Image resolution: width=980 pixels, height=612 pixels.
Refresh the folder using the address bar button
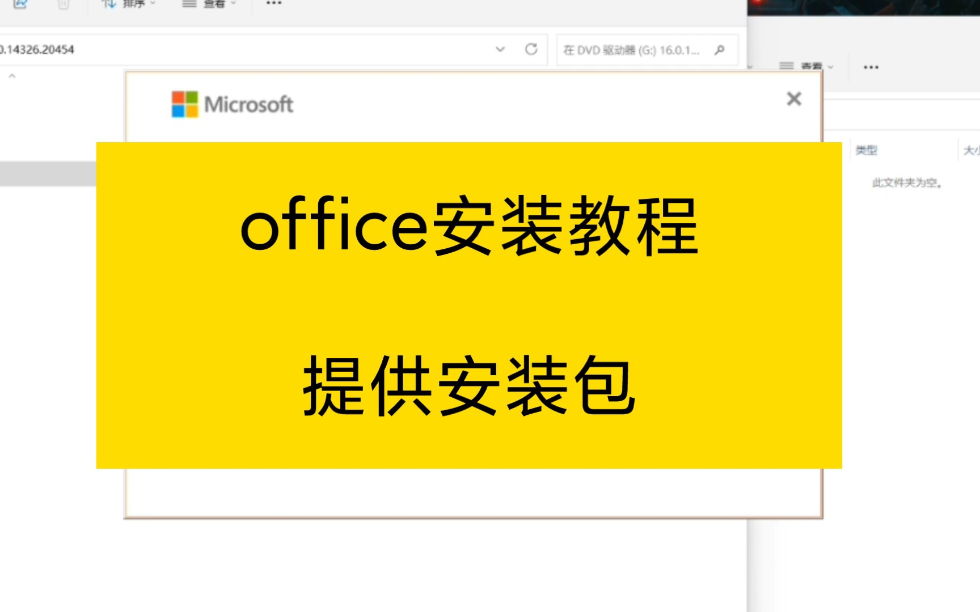tap(531, 49)
